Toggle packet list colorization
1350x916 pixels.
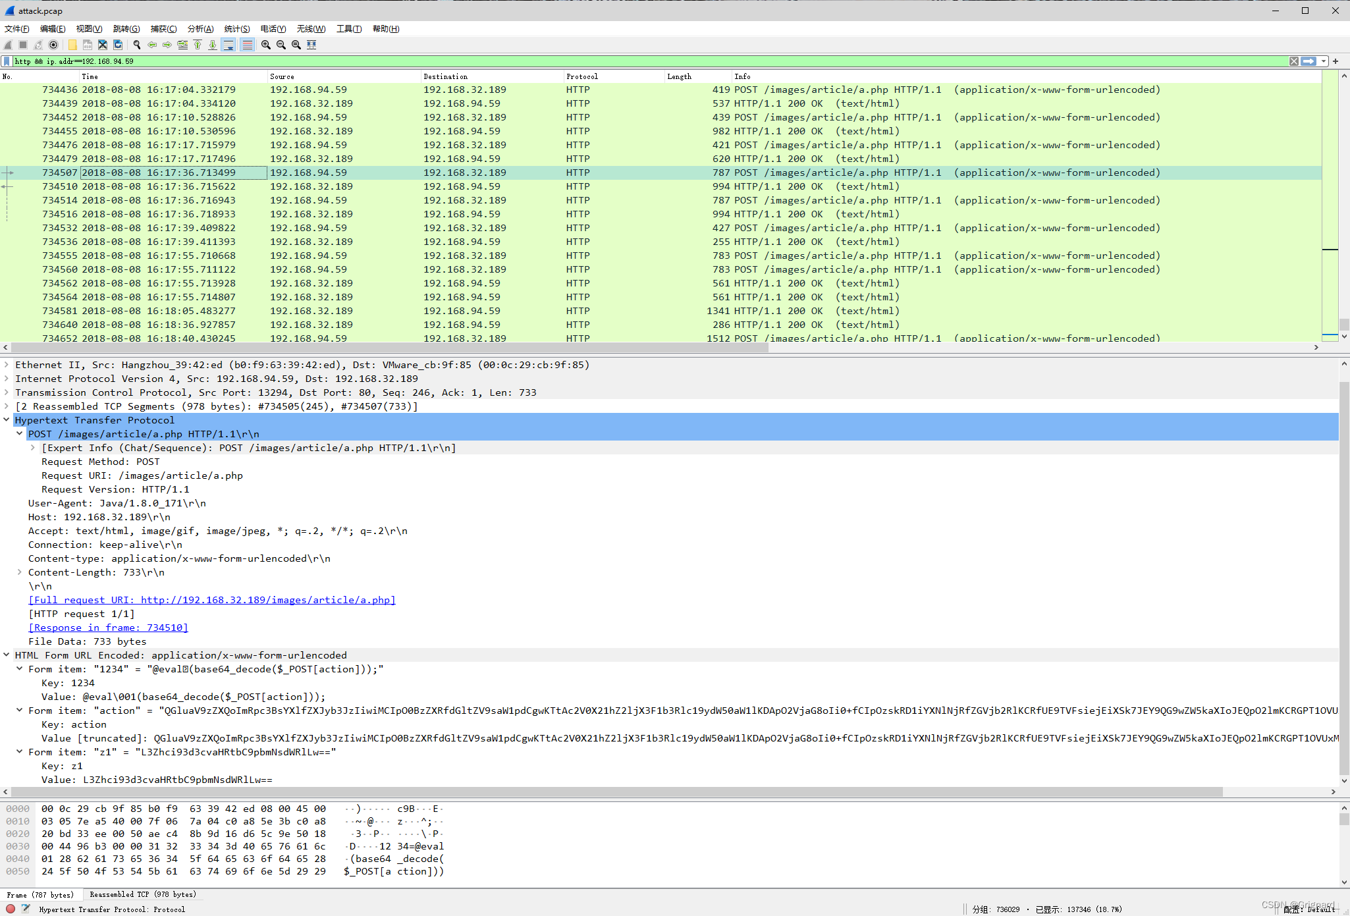point(247,45)
